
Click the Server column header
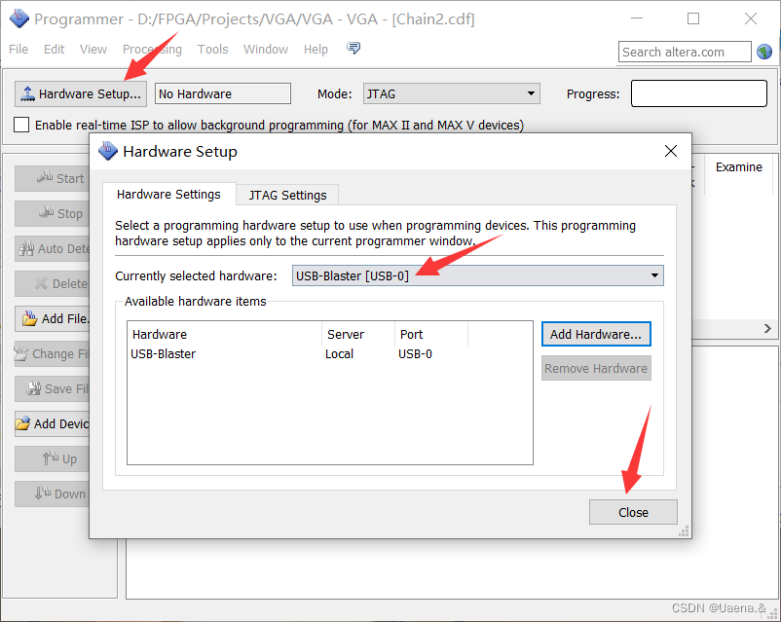[358, 334]
